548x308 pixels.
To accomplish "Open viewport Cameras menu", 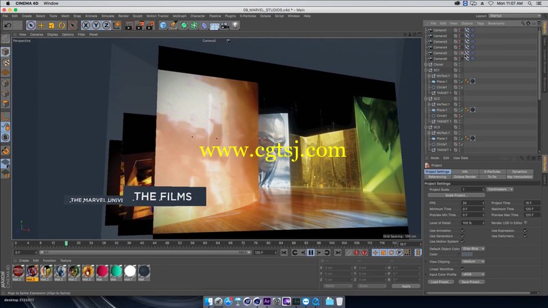I will 37,35.
